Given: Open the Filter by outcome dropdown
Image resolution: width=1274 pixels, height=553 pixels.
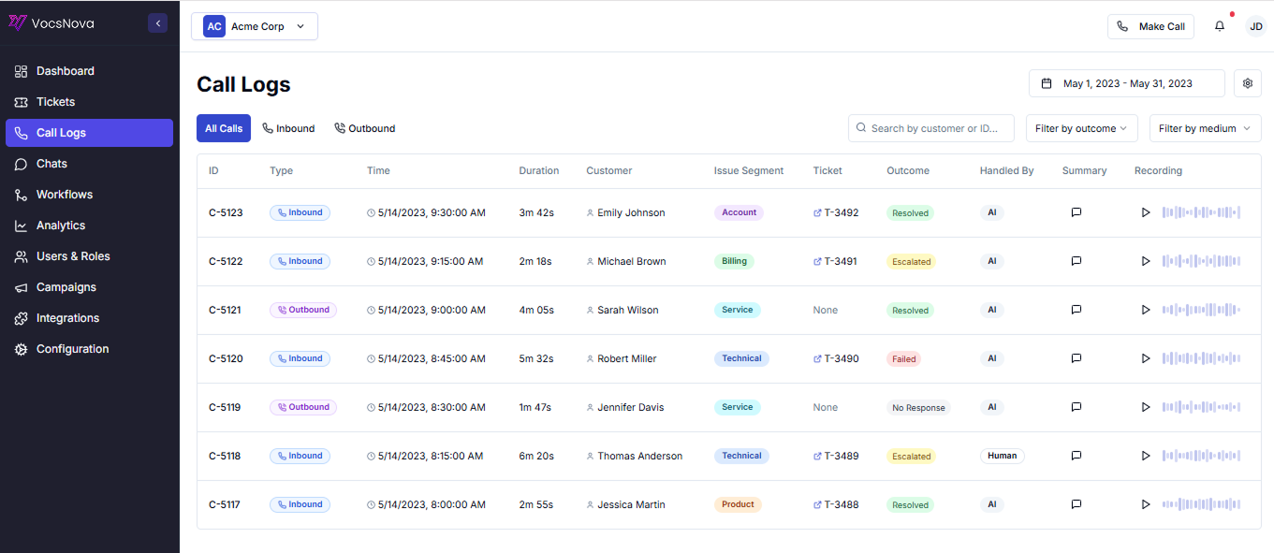Looking at the screenshot, I should pos(1081,127).
